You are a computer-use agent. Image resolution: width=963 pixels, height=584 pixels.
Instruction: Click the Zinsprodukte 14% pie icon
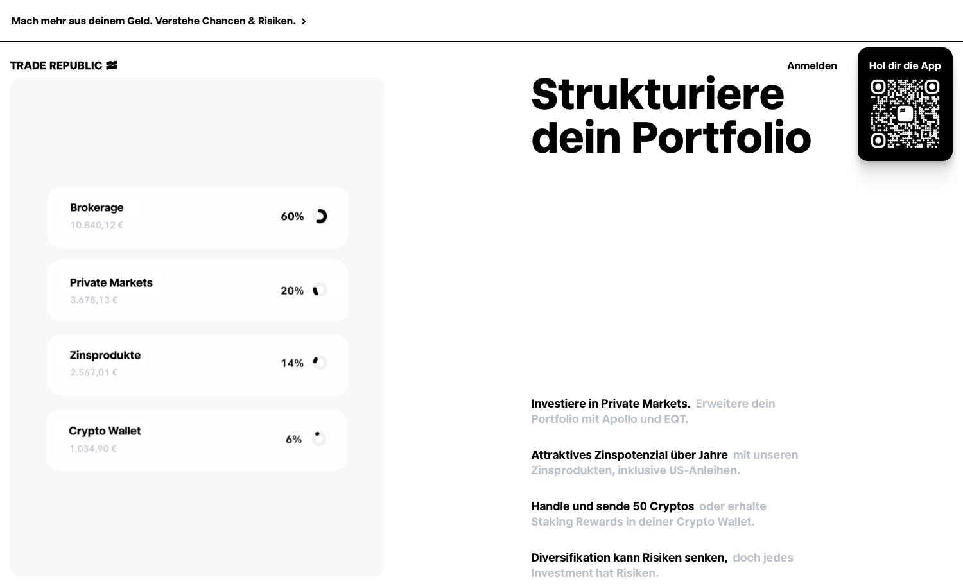[x=320, y=363]
